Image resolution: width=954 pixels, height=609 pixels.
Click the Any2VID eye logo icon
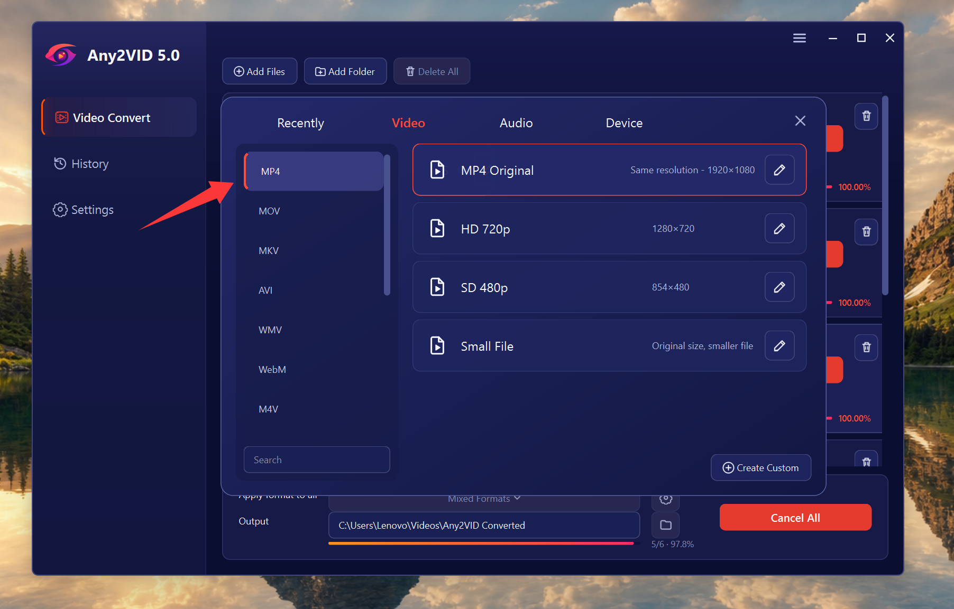click(61, 55)
